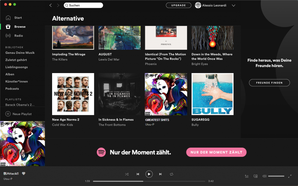Open the SUGAREGG album cover by Bully
298x186 pixels.
(x=212, y=94)
